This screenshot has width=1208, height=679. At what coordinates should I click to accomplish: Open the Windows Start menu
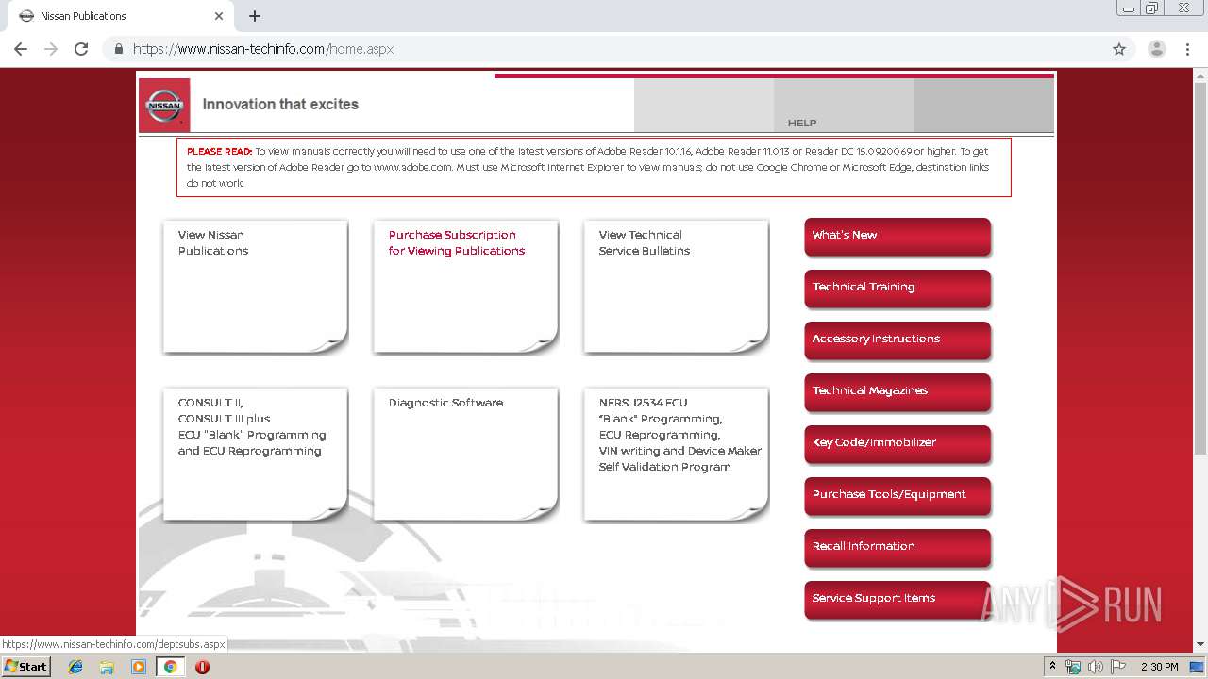(26, 667)
